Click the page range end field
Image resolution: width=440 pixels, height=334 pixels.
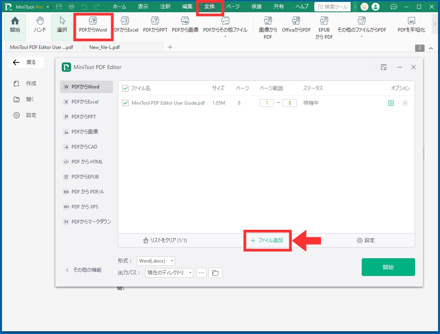pos(290,103)
